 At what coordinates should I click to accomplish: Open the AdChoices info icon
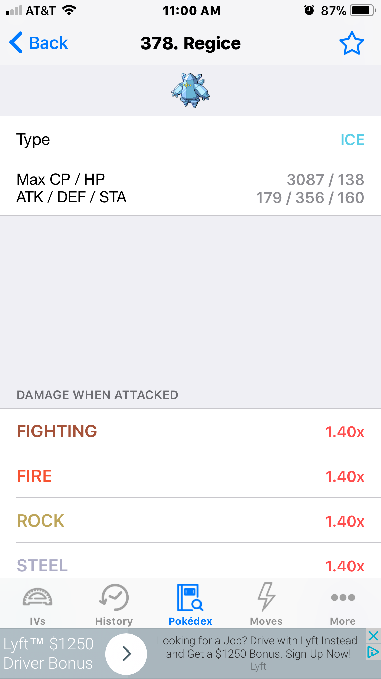pyautogui.click(x=373, y=652)
